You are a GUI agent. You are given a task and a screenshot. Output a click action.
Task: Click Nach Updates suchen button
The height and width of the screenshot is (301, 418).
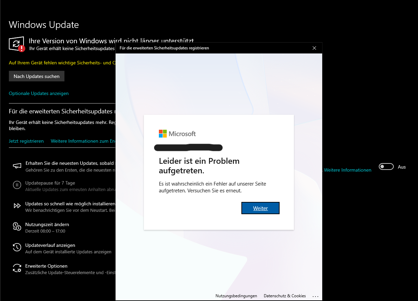coord(36,76)
